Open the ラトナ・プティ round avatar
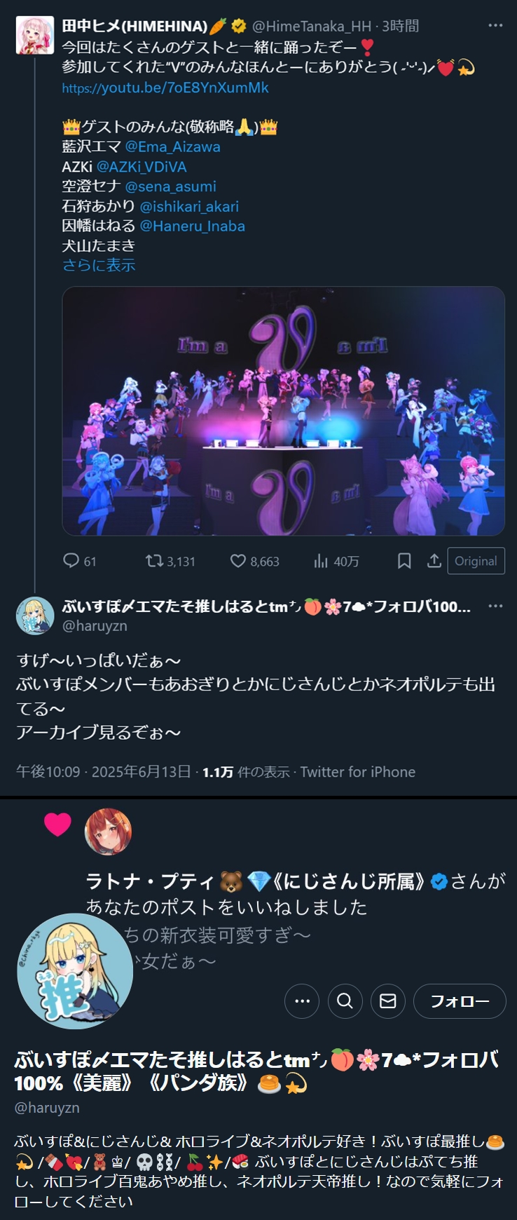Image resolution: width=517 pixels, height=1220 pixels. coord(109,832)
